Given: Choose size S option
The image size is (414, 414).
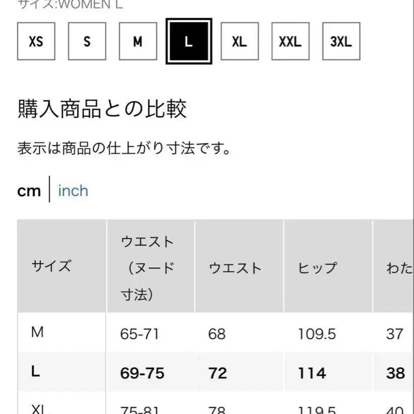Looking at the screenshot, I should tap(87, 41).
